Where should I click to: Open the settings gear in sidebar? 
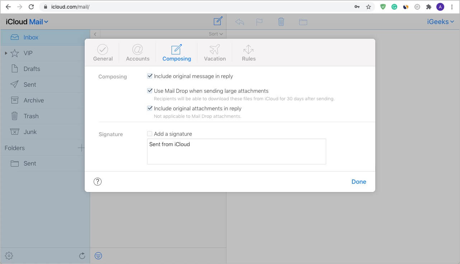(9, 255)
